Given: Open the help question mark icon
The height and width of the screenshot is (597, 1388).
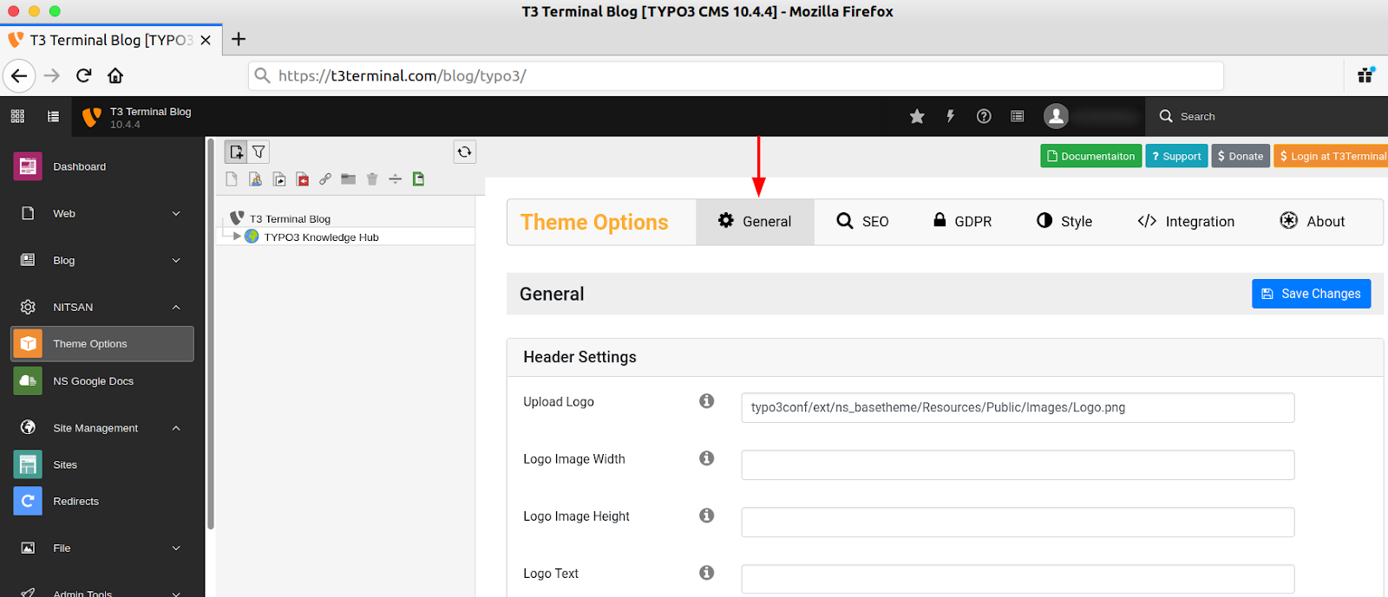Looking at the screenshot, I should click(984, 116).
